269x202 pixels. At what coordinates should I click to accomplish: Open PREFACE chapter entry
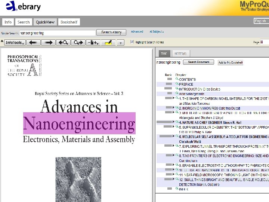point(186,84)
